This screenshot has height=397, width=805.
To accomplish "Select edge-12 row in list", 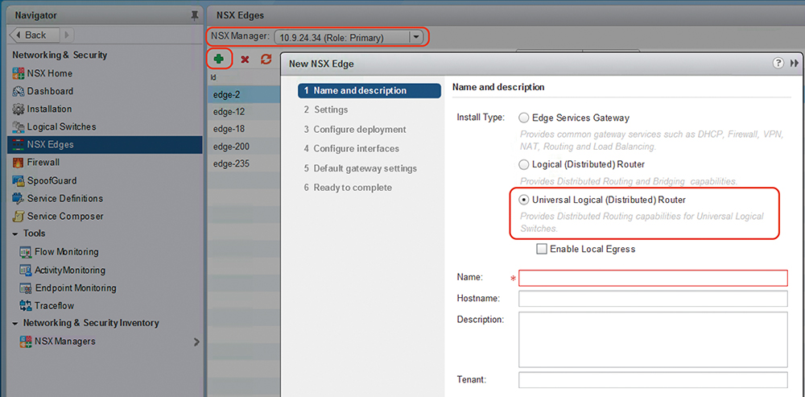I will (244, 112).
